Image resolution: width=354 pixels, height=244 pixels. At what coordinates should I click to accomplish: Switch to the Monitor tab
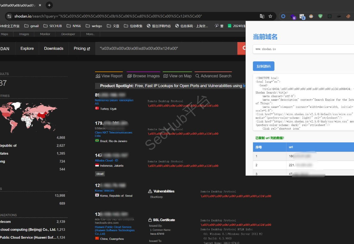45,34
